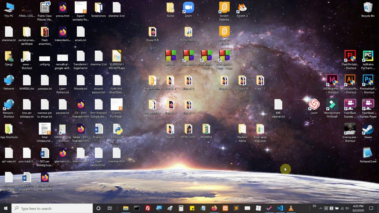
Task: Open the Mail app from taskbar
Action: (x=247, y=208)
